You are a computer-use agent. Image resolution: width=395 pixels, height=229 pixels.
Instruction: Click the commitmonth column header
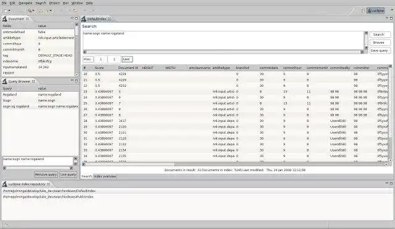[317, 68]
